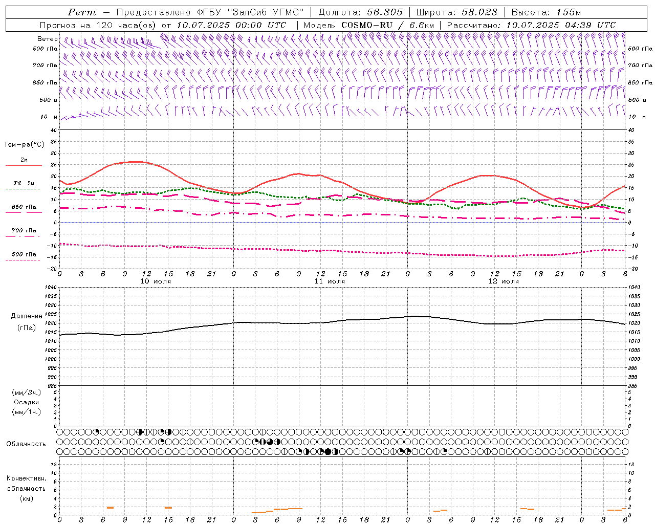Click the dashed '850 гПа' temperature legend entry
The width and height of the screenshot is (655, 524).
point(24,207)
